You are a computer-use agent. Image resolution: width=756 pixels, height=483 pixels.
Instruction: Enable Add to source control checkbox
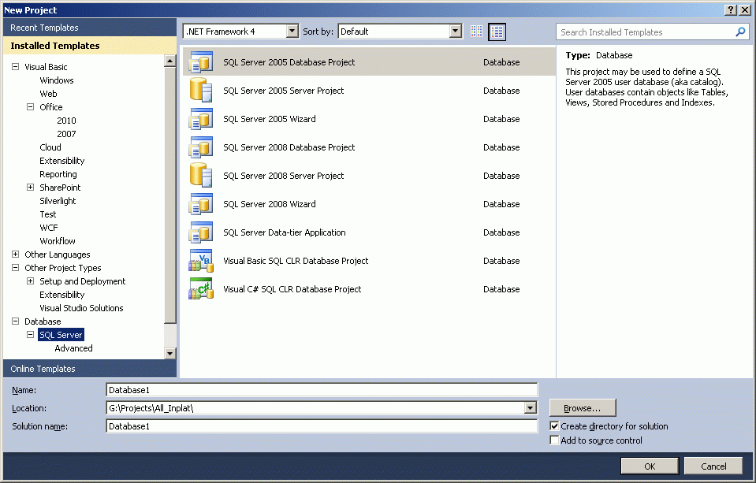click(554, 440)
